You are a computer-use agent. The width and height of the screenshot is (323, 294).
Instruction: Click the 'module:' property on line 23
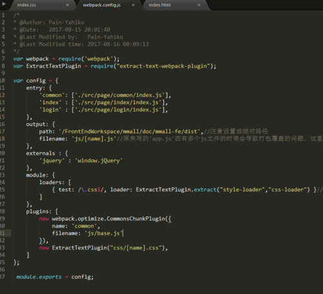tap(37, 175)
